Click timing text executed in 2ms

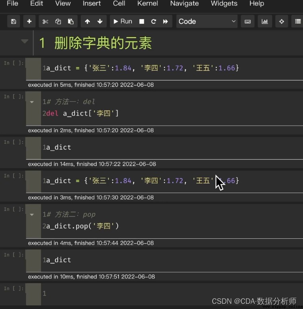coord(50,130)
